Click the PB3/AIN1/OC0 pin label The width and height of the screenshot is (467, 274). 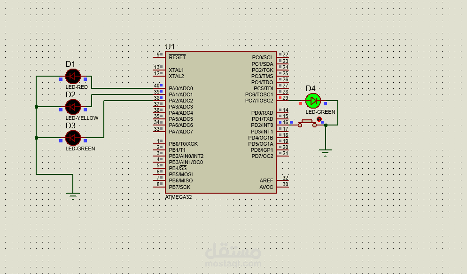[186, 162]
